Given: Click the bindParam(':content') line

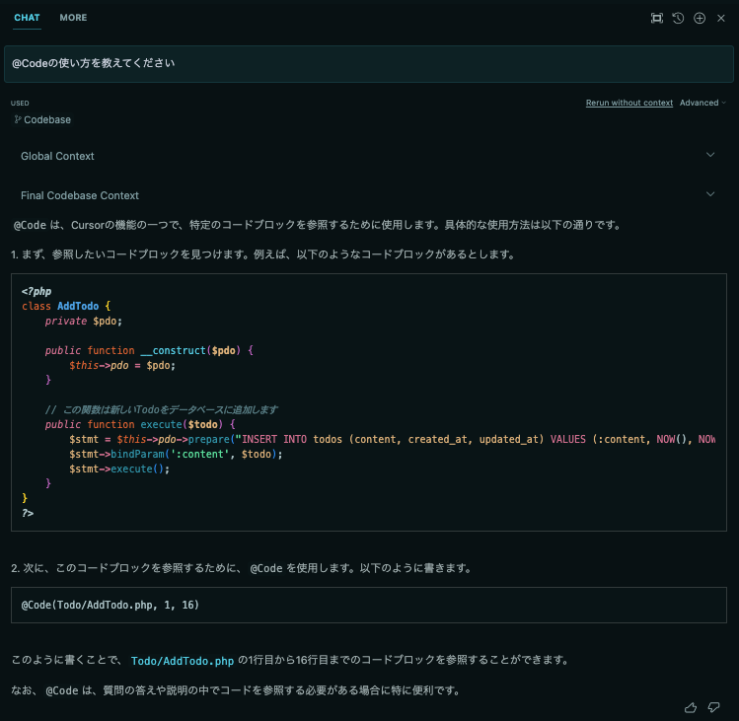Looking at the screenshot, I should point(176,455).
